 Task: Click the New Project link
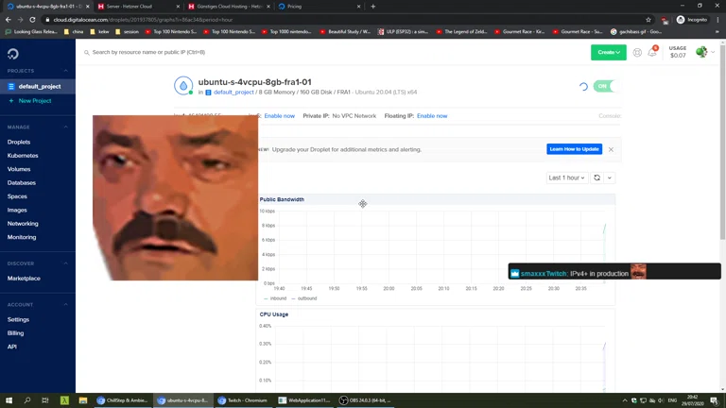pos(35,101)
